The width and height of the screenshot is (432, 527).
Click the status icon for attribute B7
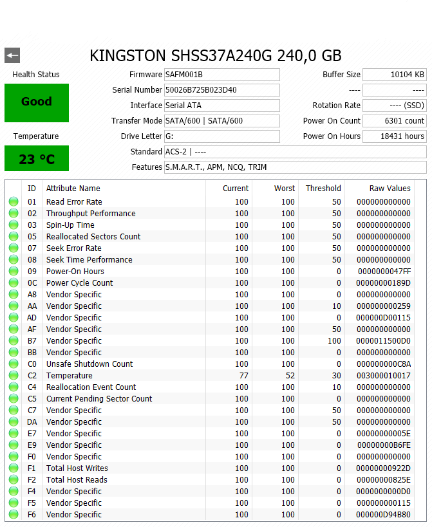(14, 341)
